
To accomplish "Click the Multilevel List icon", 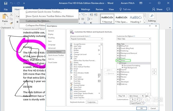I will point(84,15).
